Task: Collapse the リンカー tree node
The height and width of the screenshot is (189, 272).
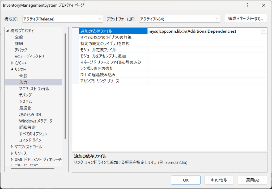Action: pos(12,69)
